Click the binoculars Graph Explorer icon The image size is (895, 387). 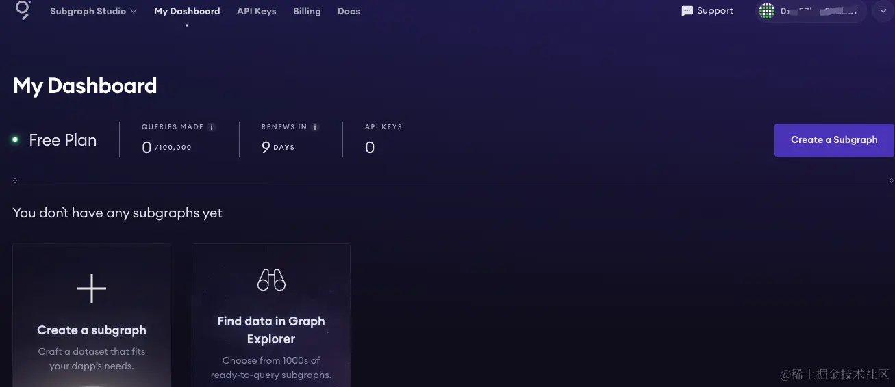point(271,280)
